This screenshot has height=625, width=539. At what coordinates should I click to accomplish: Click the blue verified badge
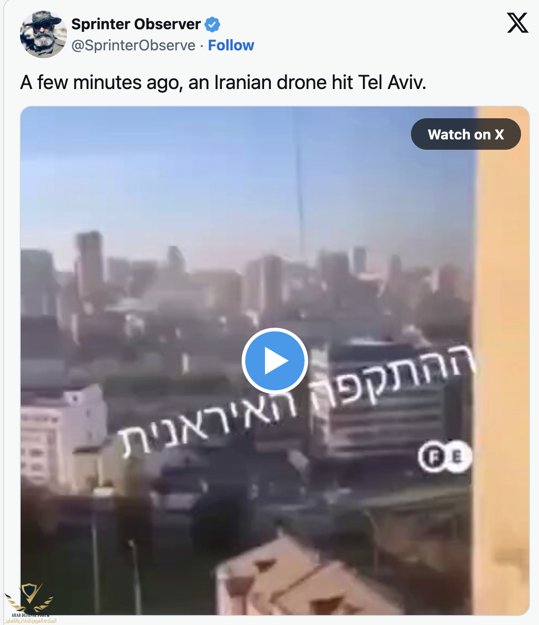[212, 24]
